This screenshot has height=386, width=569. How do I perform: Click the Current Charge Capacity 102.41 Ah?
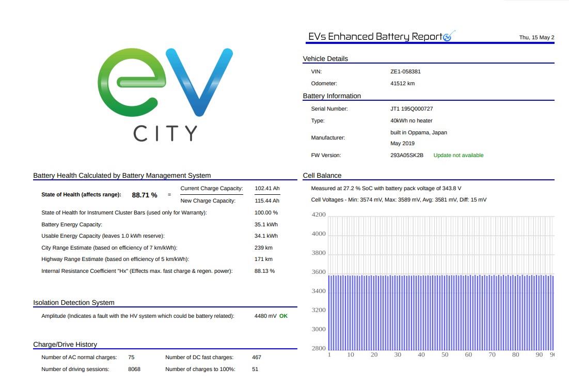click(x=267, y=188)
